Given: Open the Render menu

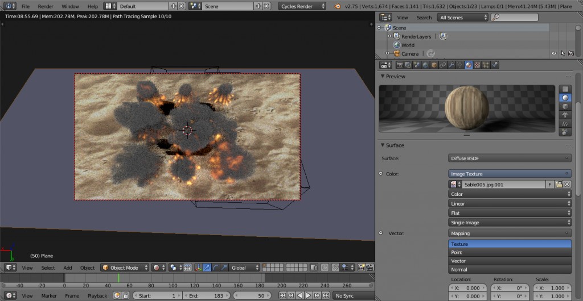Looking at the screenshot, I should tap(46, 6).
